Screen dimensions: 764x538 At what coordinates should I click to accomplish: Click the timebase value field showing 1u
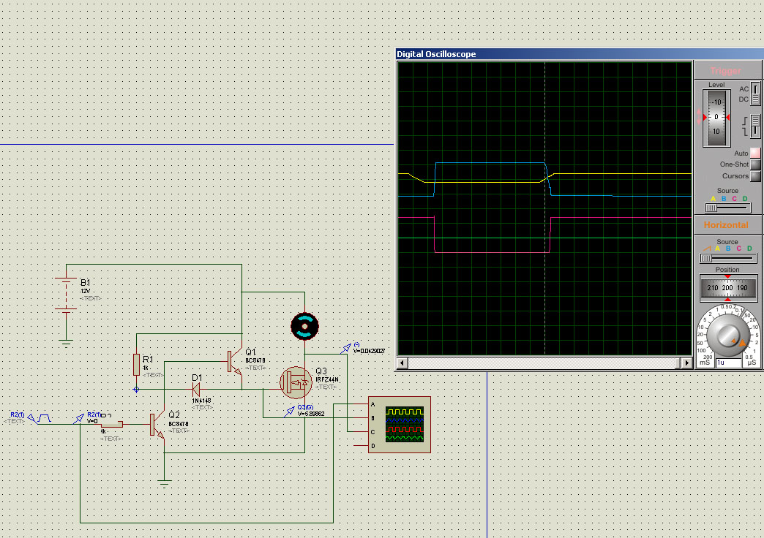pyautogui.click(x=728, y=363)
